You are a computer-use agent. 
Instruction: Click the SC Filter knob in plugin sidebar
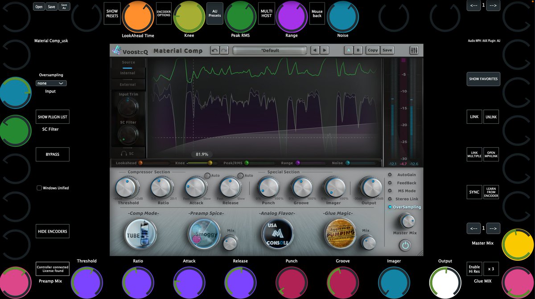point(128,135)
